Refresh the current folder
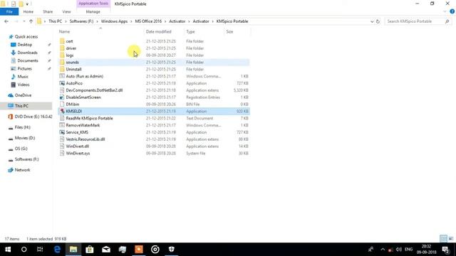Image resolution: width=456 pixels, height=256 pixels. [378, 21]
